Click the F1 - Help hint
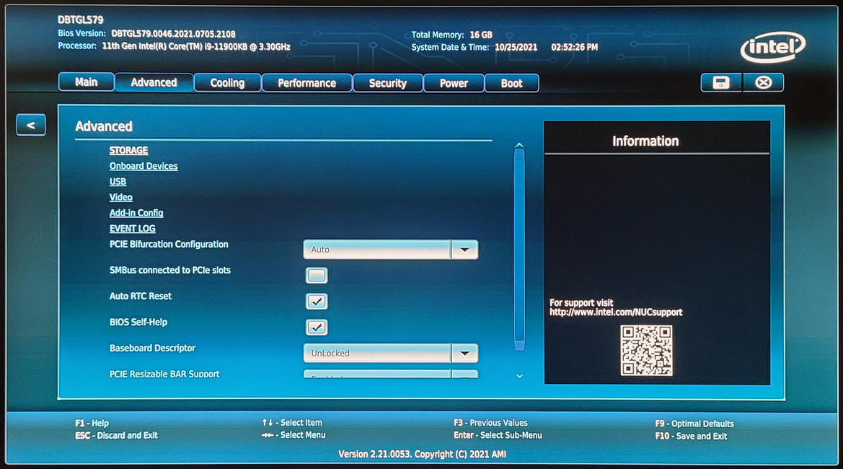 pos(92,424)
